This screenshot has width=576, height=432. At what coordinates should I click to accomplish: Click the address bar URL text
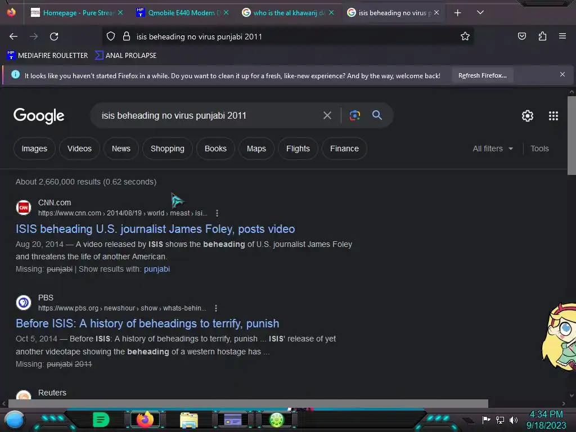pyautogui.click(x=199, y=37)
